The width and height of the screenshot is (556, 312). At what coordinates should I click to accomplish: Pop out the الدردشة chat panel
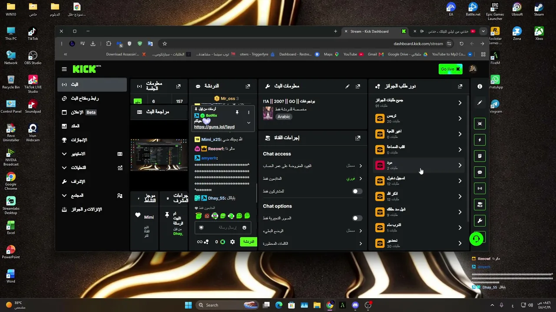tap(248, 86)
